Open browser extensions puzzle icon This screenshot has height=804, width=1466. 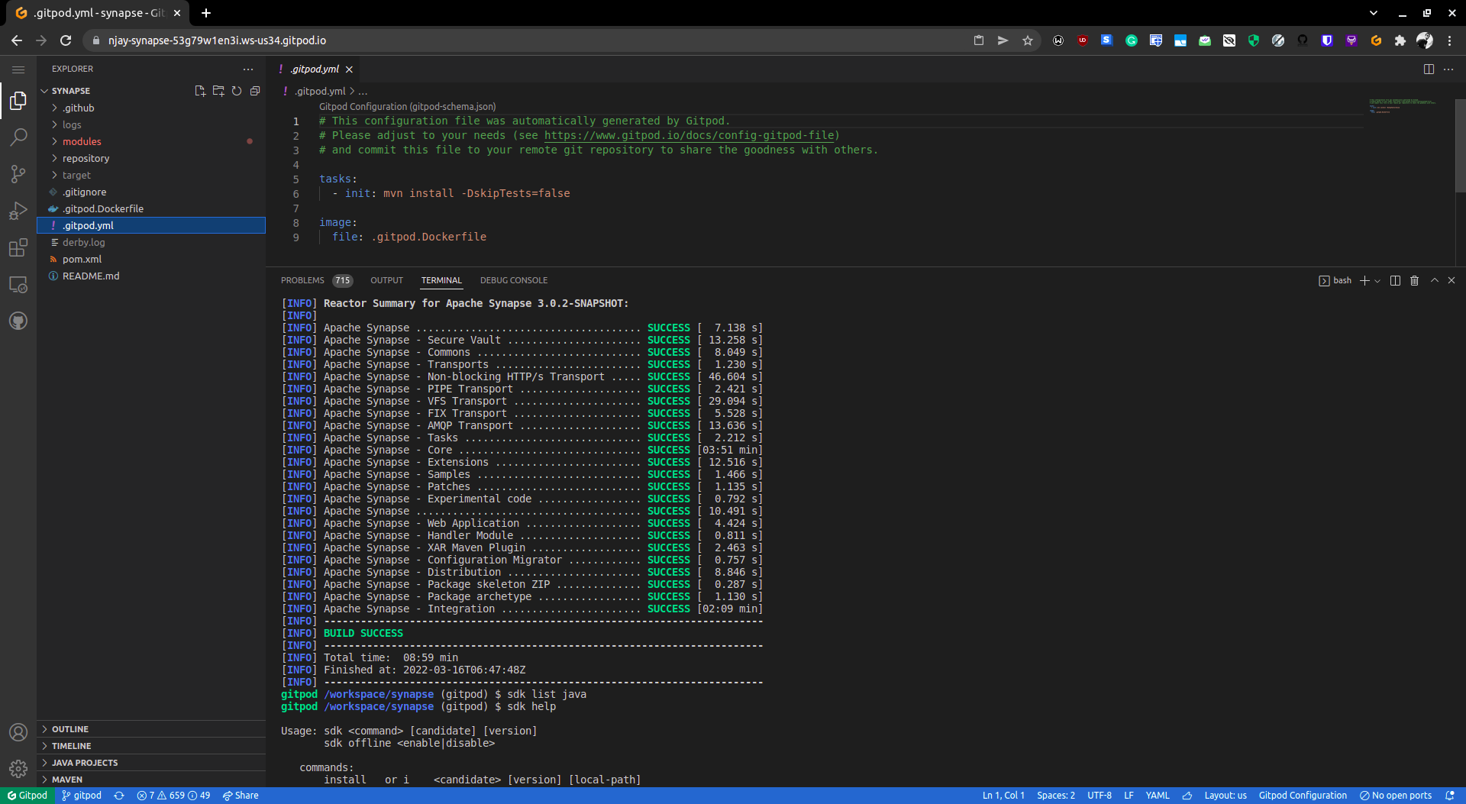[x=1400, y=40]
